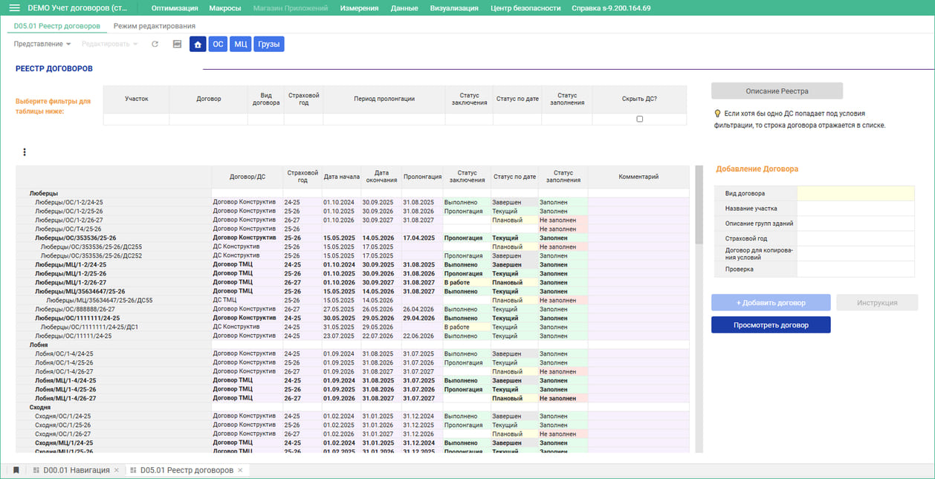Click the Описание Реестра button
Viewport: 935px width, 479px height.
pyautogui.click(x=777, y=91)
